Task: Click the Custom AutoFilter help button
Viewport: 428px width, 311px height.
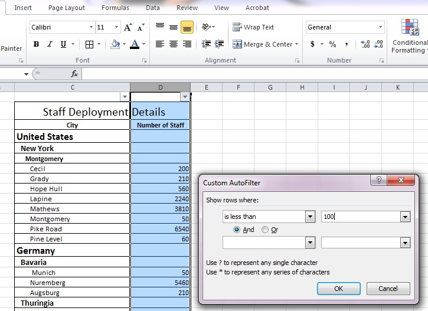Action: coord(379,180)
